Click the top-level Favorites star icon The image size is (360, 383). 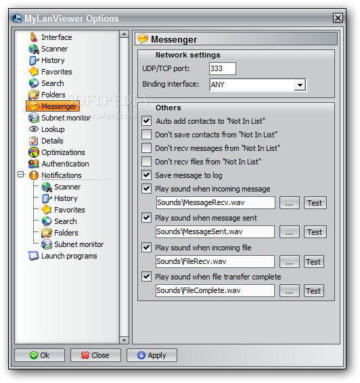coord(34,72)
